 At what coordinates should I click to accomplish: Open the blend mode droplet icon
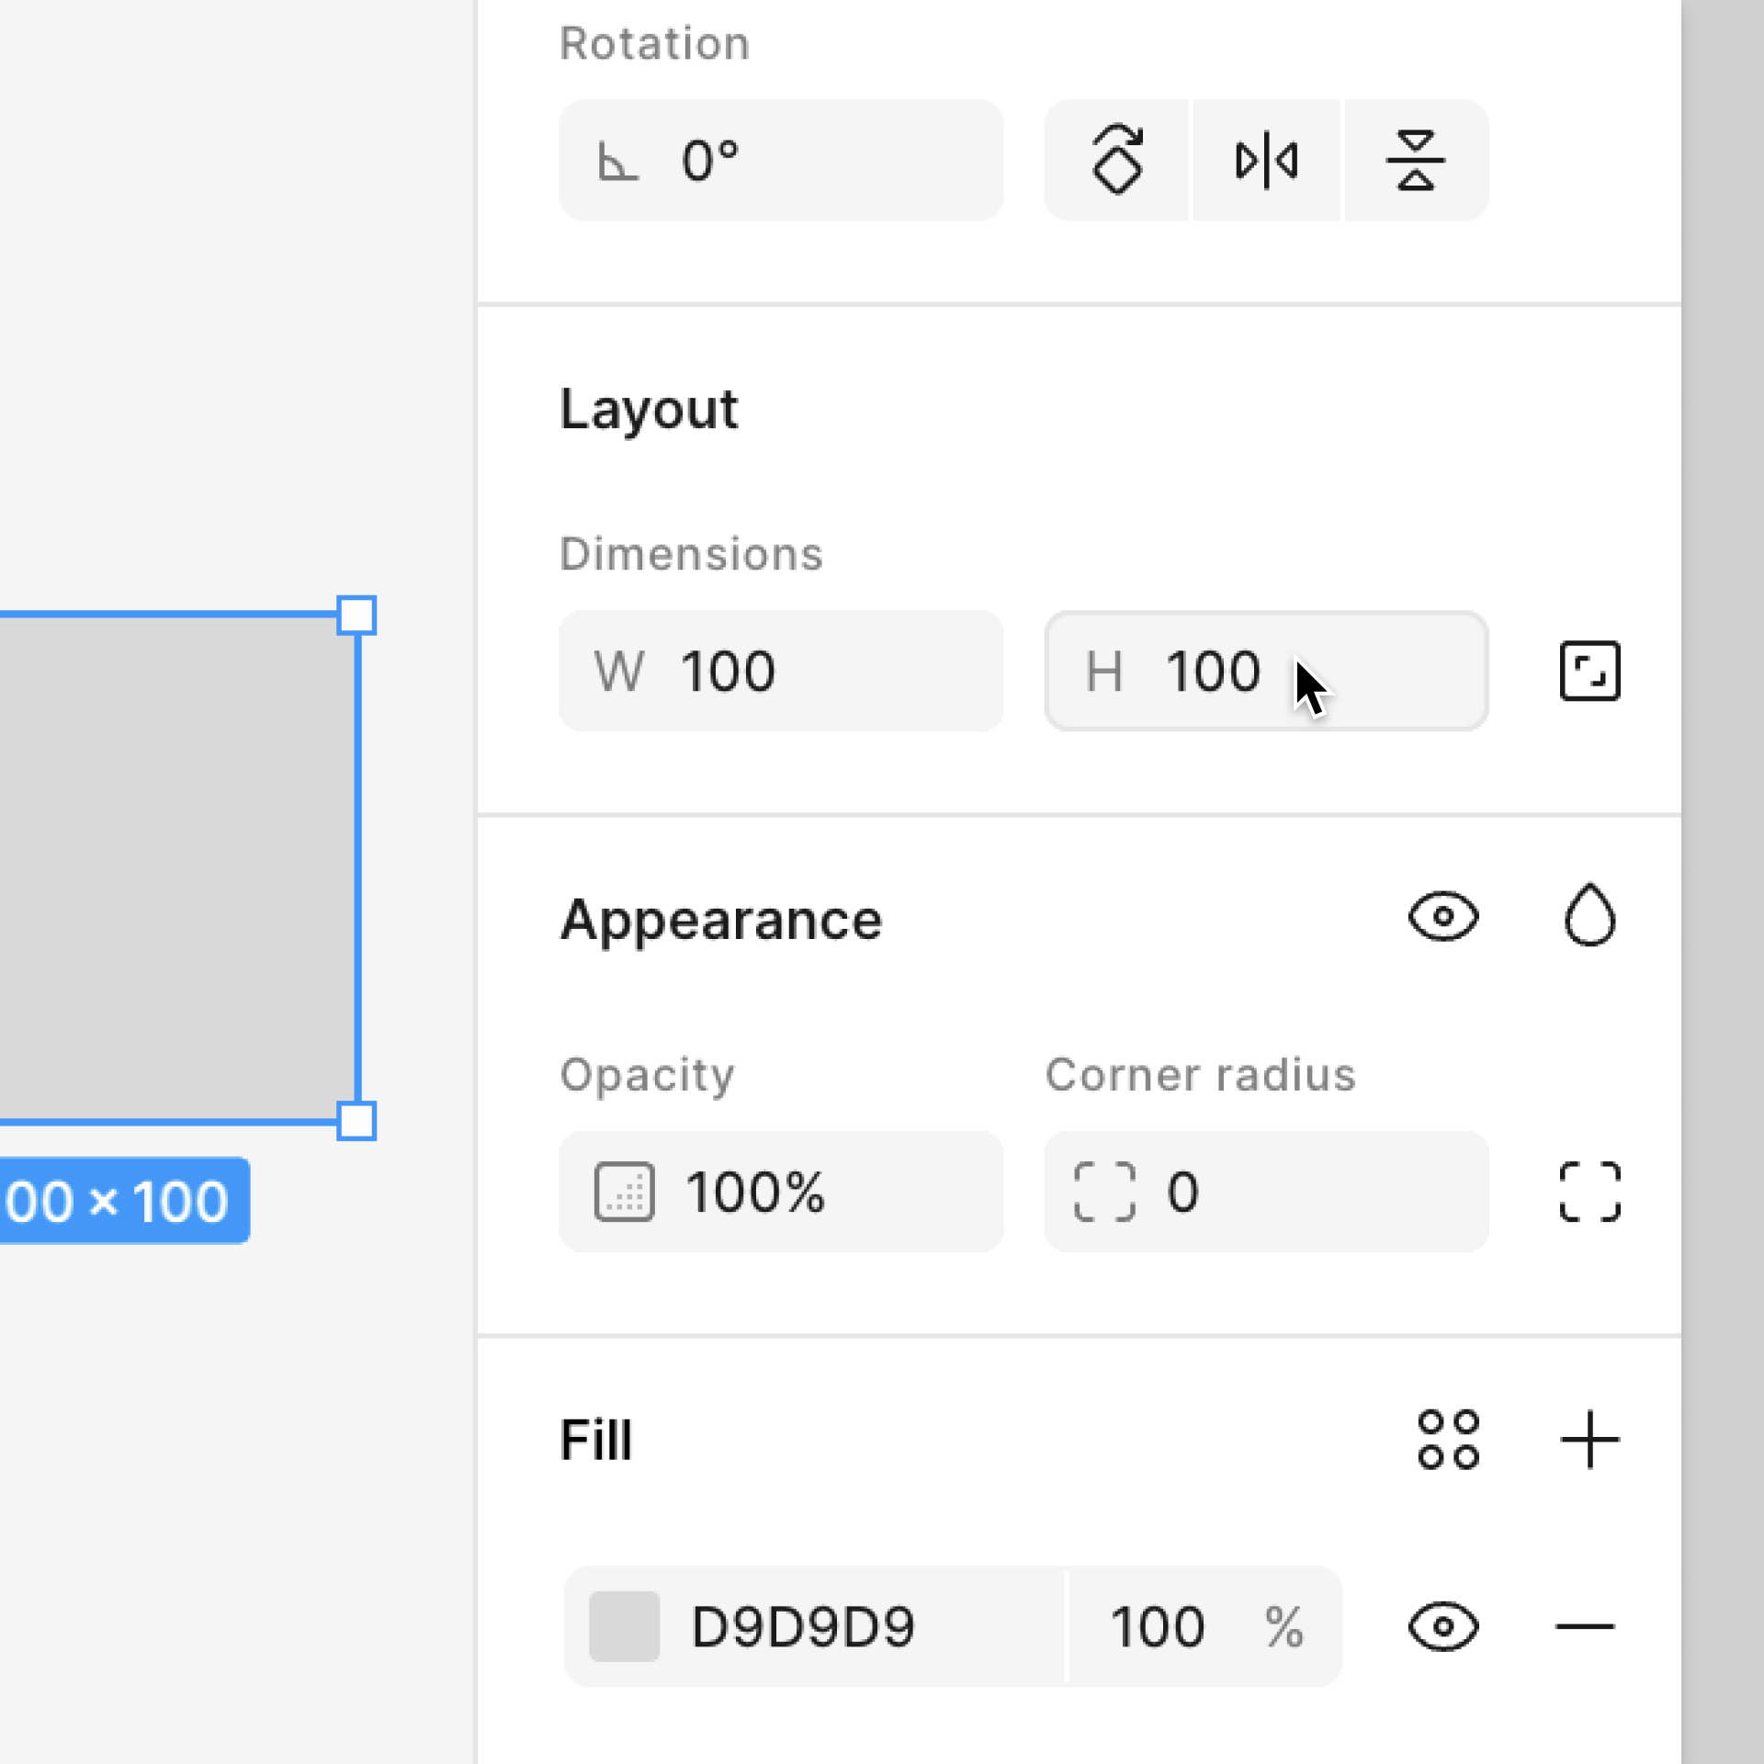tap(1589, 917)
